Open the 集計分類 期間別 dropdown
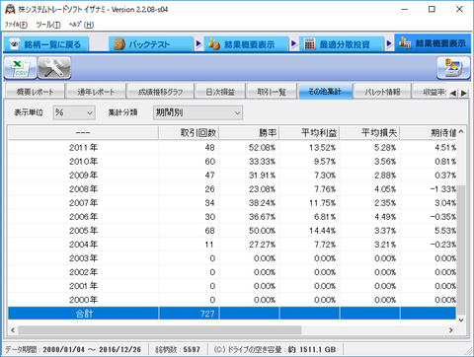This screenshot has width=474, height=357. pos(197,112)
